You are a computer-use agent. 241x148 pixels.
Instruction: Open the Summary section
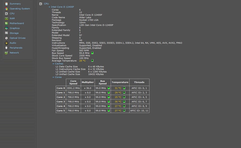click(x=15, y=4)
